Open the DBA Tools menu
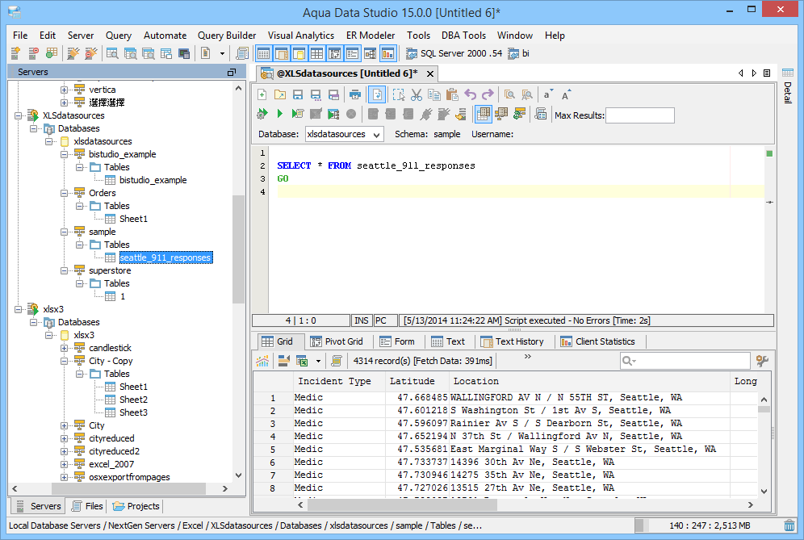 coord(463,36)
